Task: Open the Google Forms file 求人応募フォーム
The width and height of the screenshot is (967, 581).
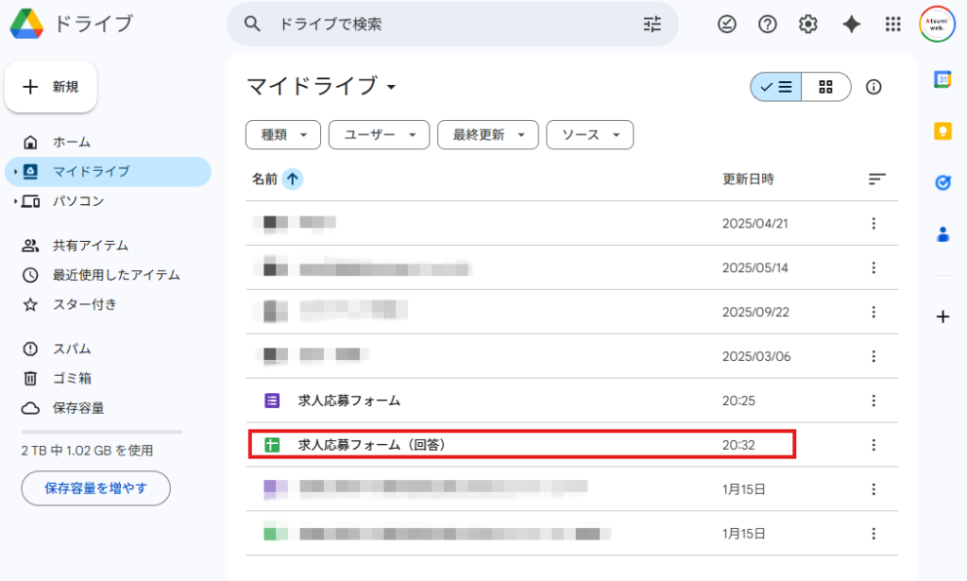Action: (x=348, y=400)
